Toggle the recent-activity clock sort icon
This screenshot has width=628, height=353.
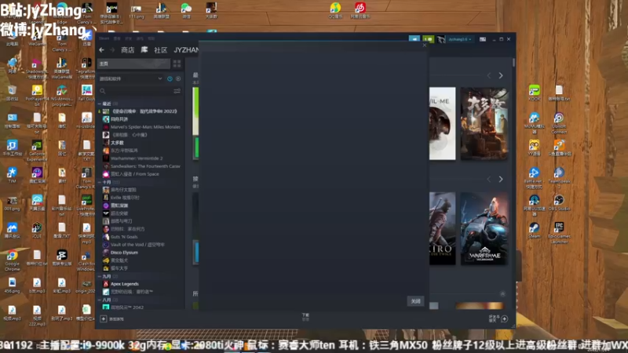pos(170,79)
